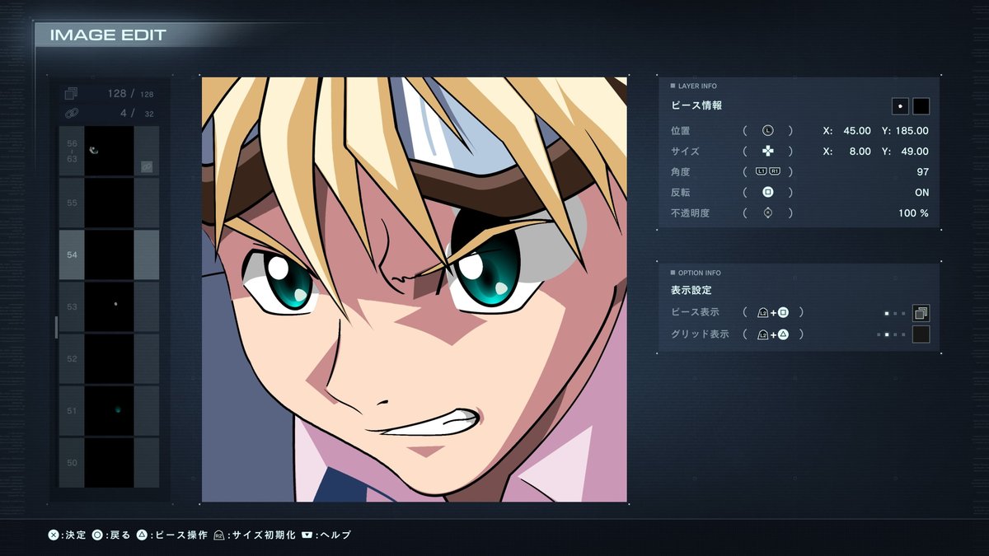Click the 決定 confirm prompt

(x=67, y=535)
